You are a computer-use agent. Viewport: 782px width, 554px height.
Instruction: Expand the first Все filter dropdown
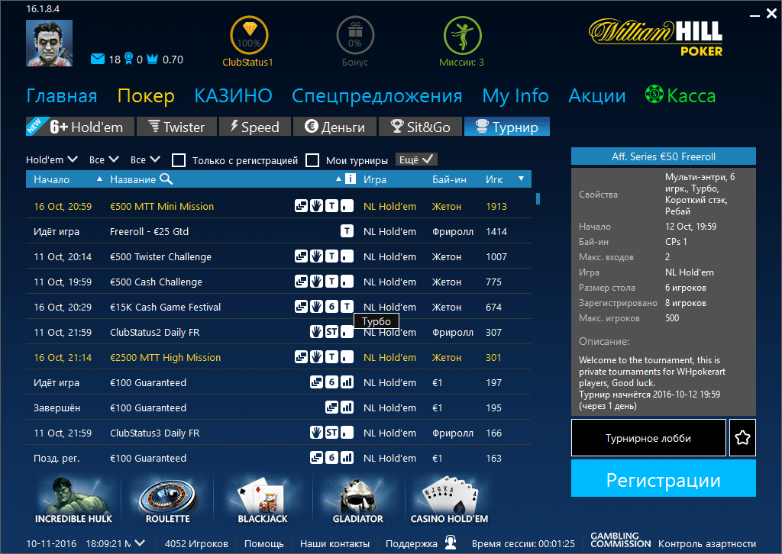coord(104,160)
